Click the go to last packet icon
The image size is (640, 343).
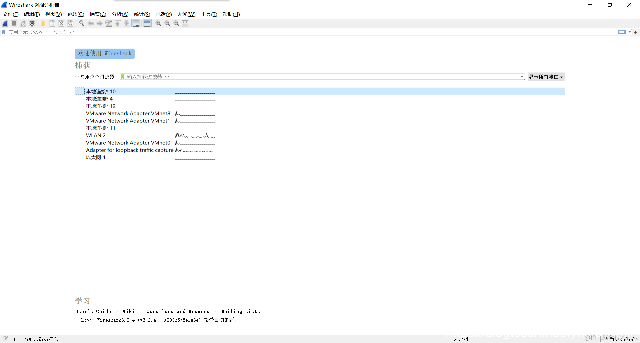click(x=127, y=23)
